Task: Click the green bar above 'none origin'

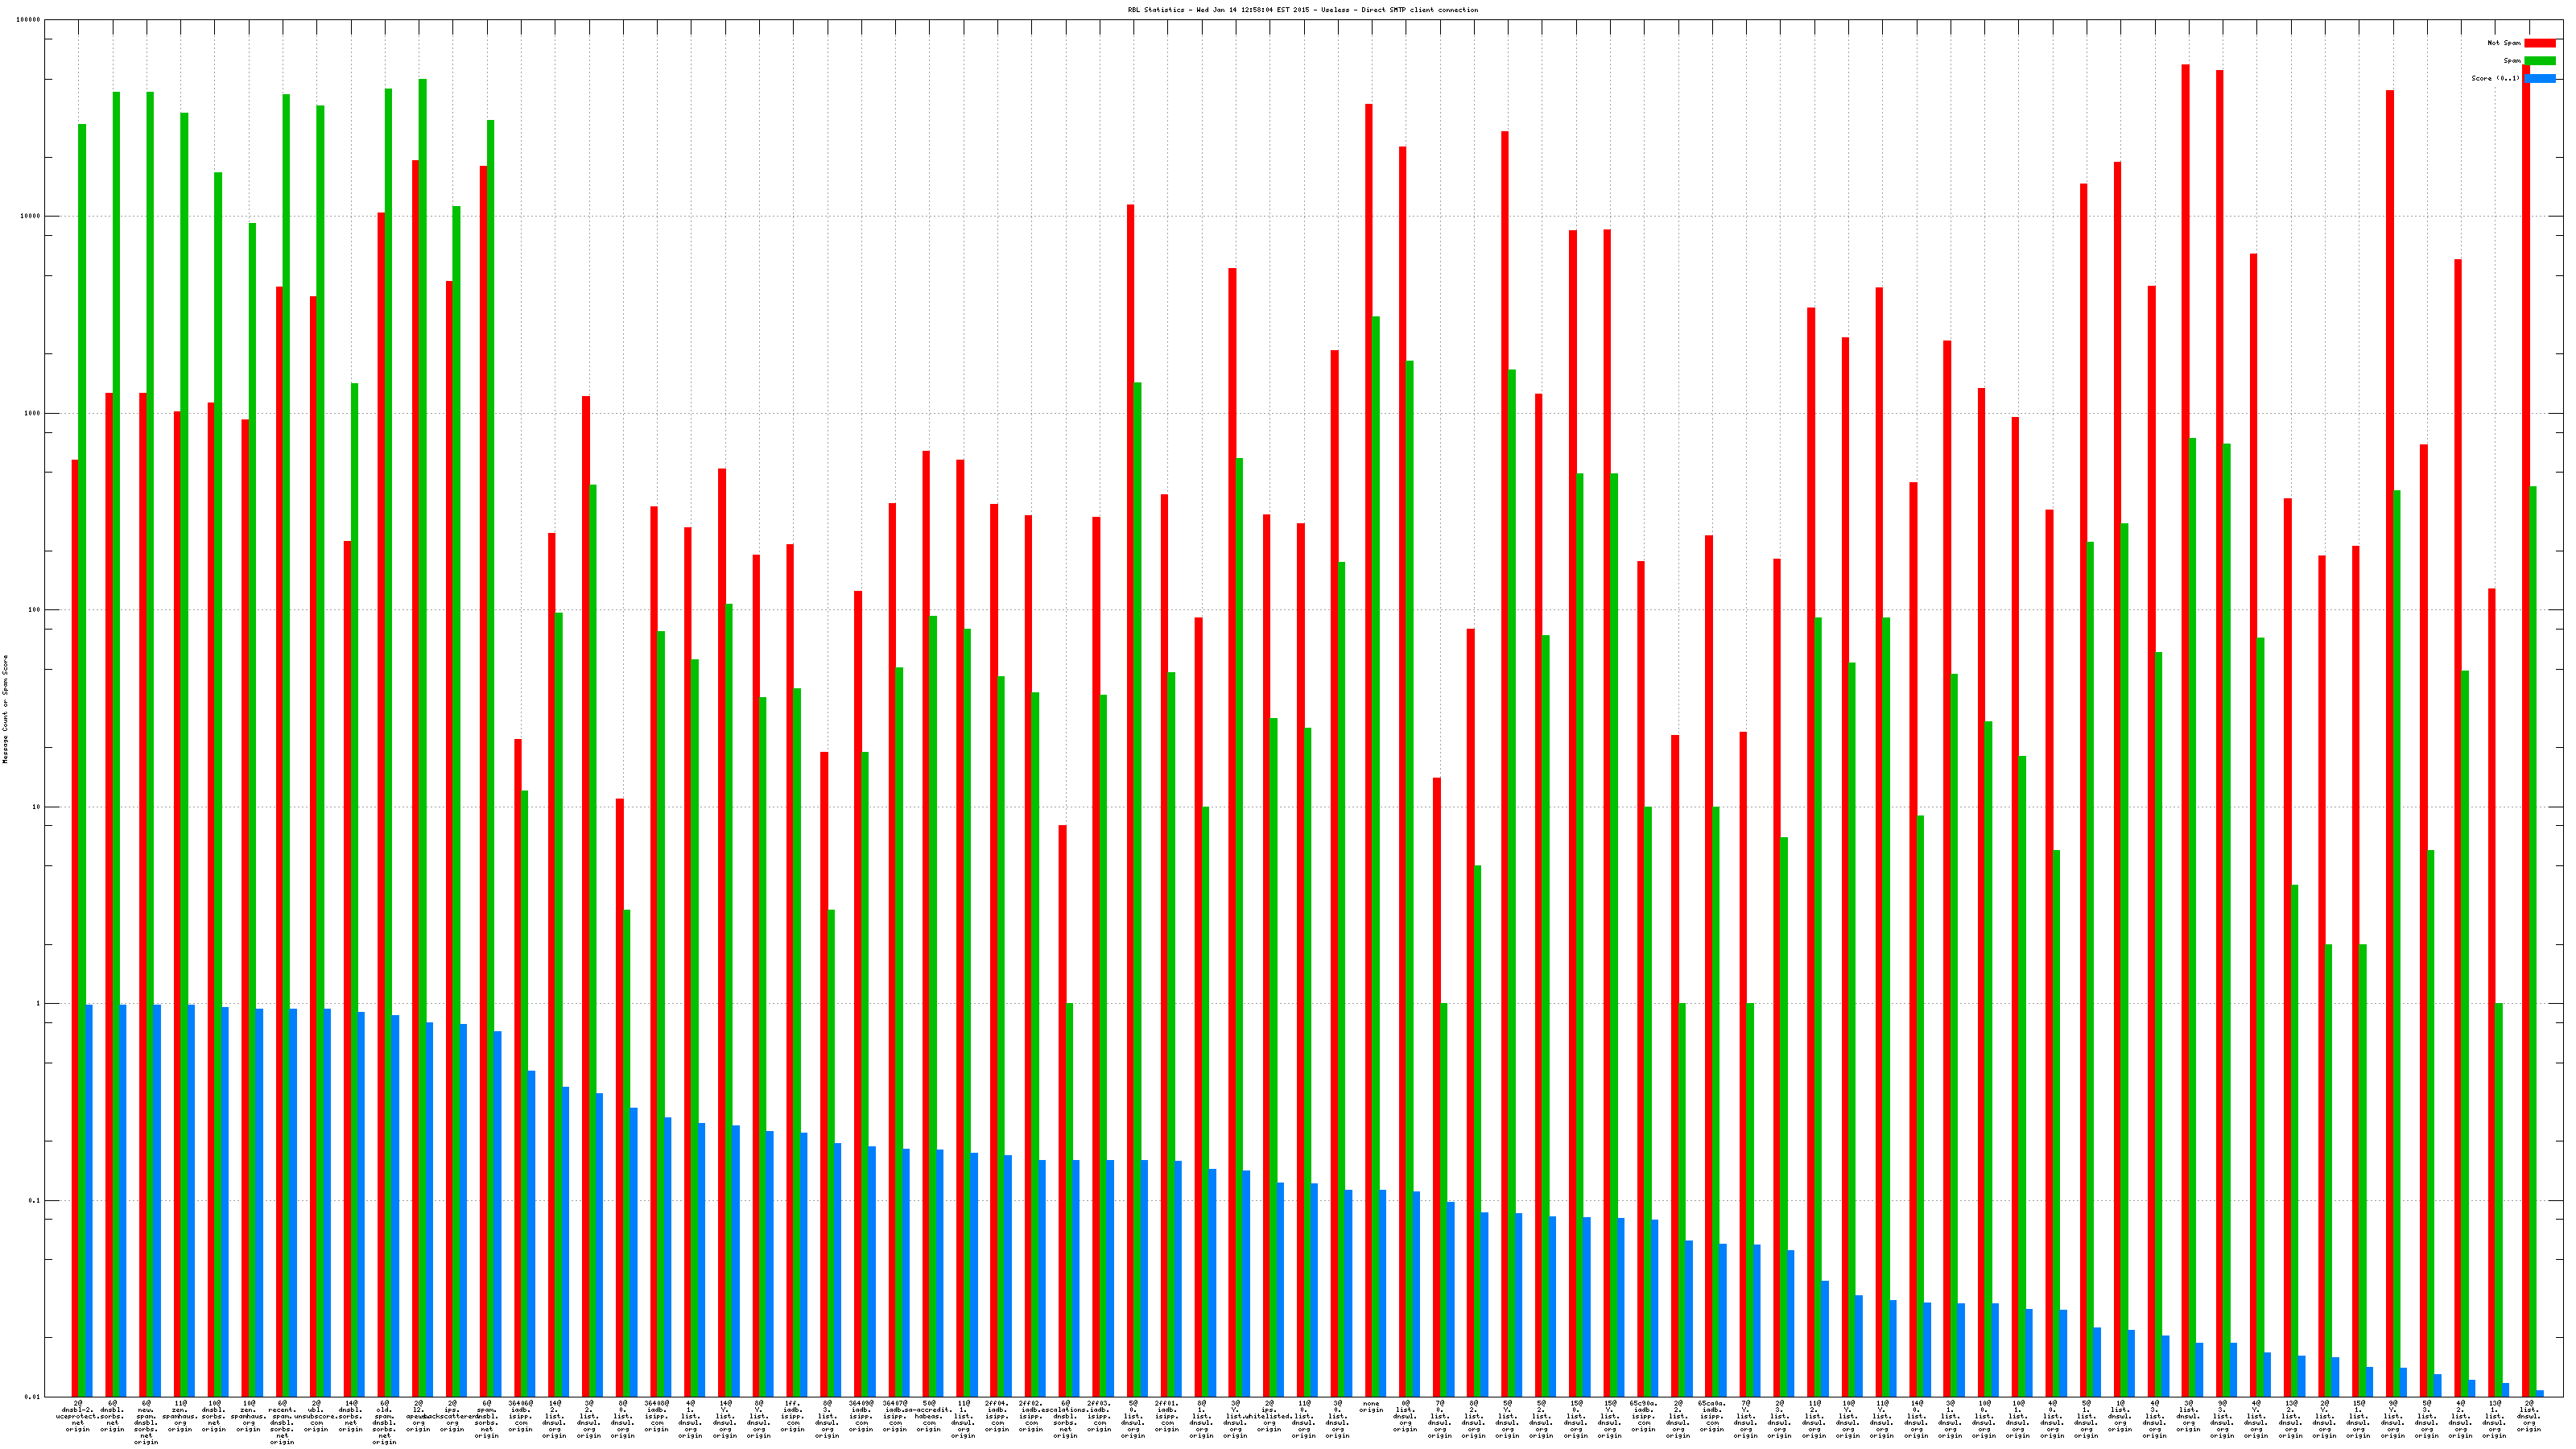Action: 1376,850
